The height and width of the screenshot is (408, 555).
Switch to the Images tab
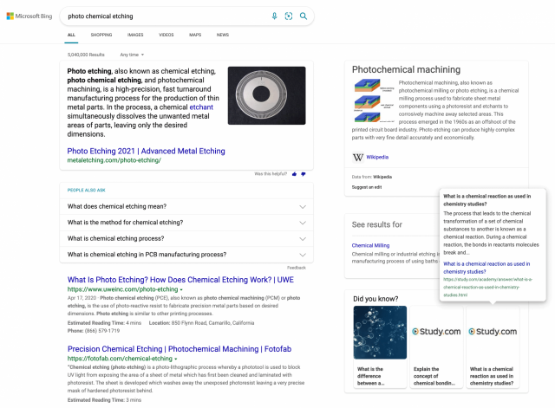pos(135,35)
